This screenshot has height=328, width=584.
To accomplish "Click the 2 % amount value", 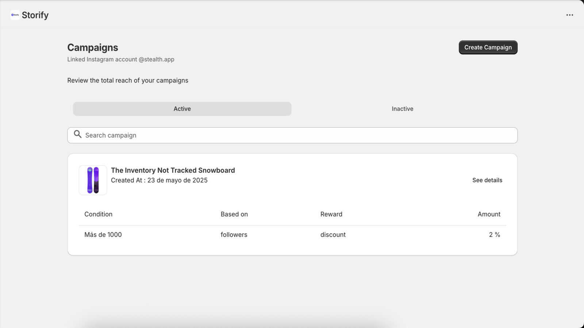I will pos(495,234).
